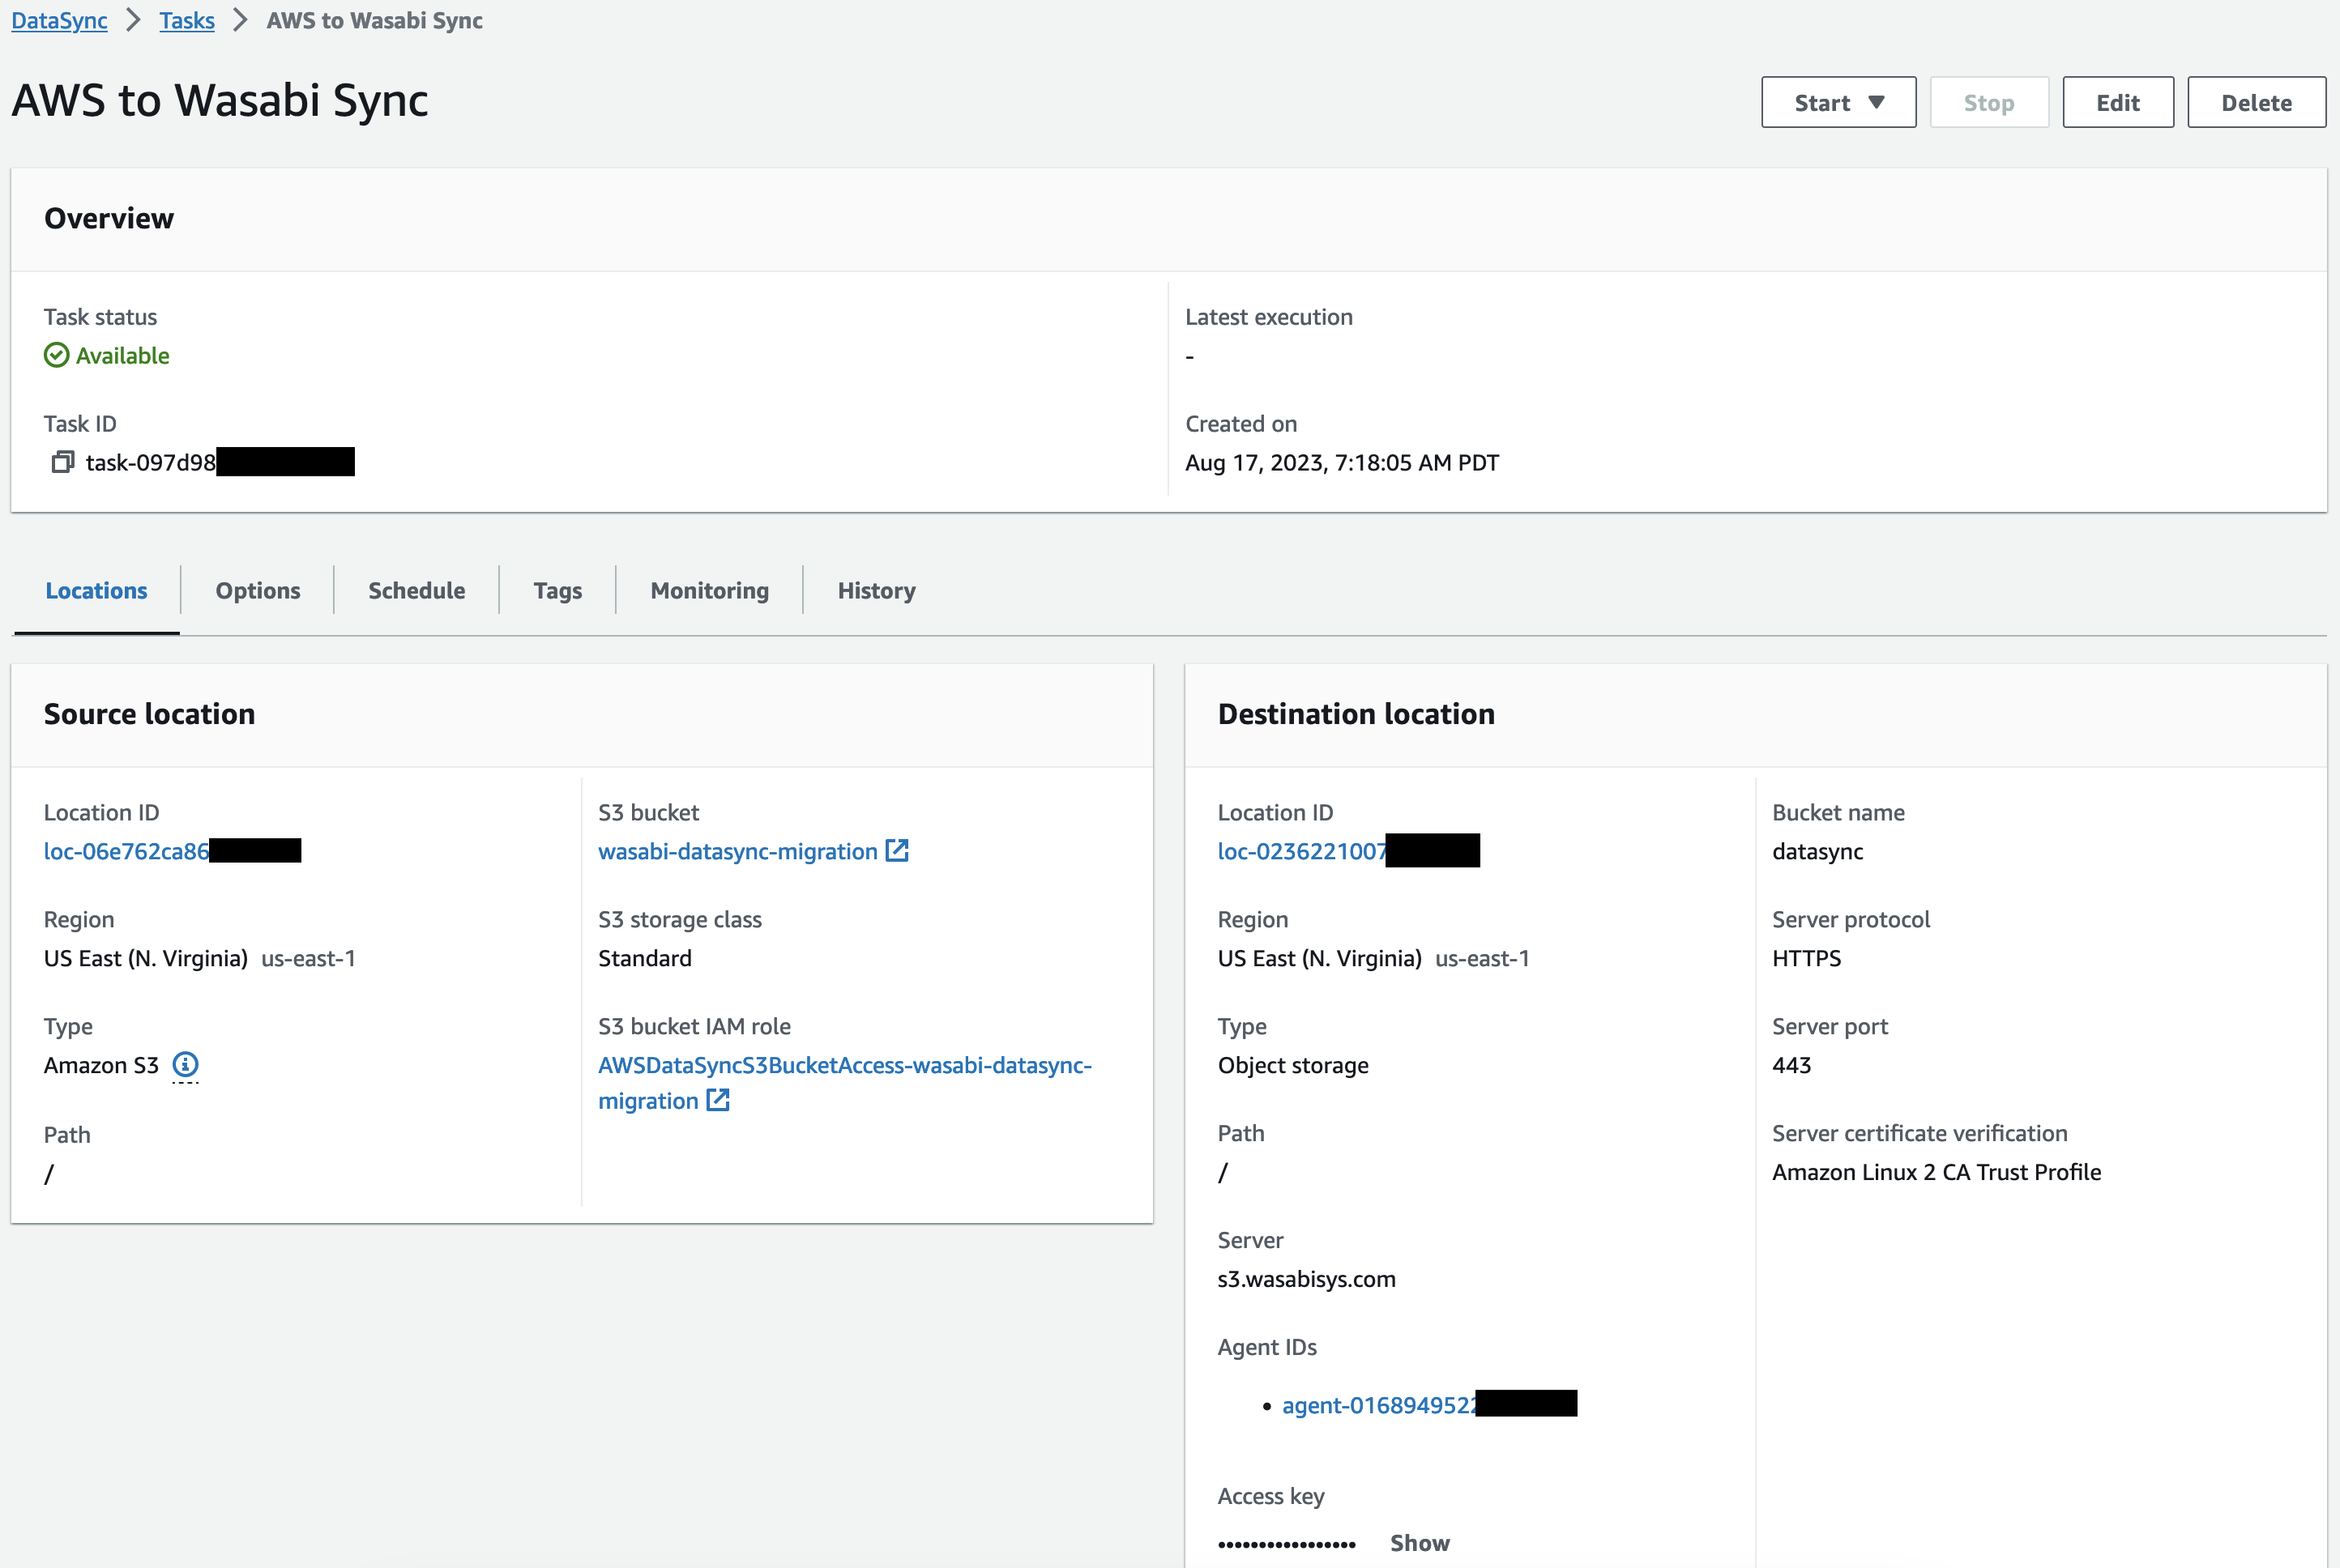Click the info icon beside Amazon S3
Viewport: 2340px width, 1568px height.
click(x=185, y=1064)
